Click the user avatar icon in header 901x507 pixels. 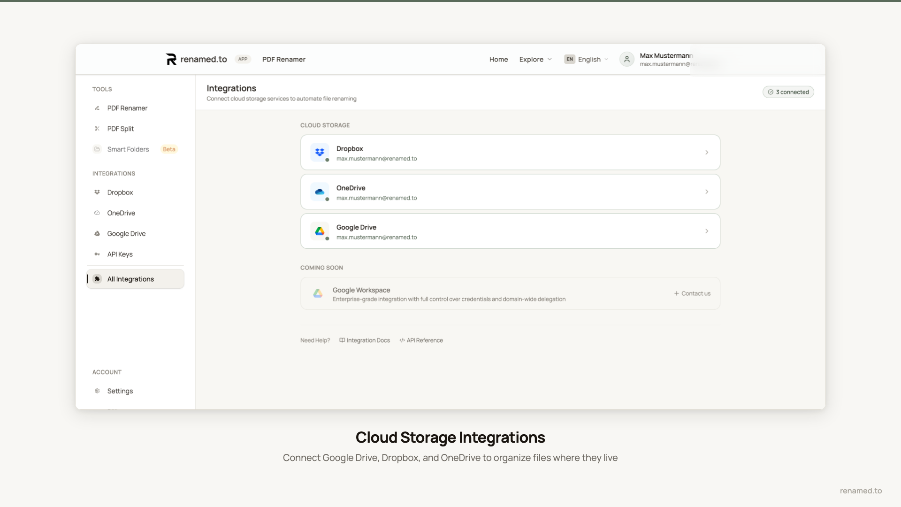pyautogui.click(x=626, y=59)
